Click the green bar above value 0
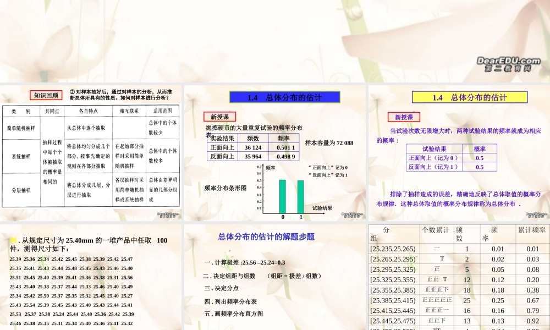The height and width of the screenshot is (330, 550). click(x=282, y=196)
